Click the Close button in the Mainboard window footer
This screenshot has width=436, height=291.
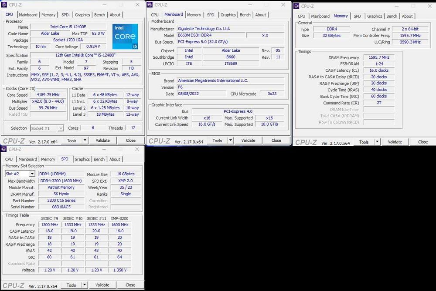276,140
